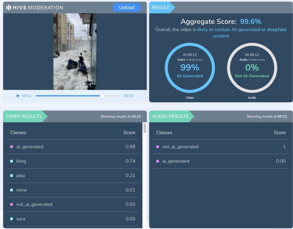Click the AUDIO RESULTS header tab
This screenshot has height=229, width=293.
tap(172, 116)
